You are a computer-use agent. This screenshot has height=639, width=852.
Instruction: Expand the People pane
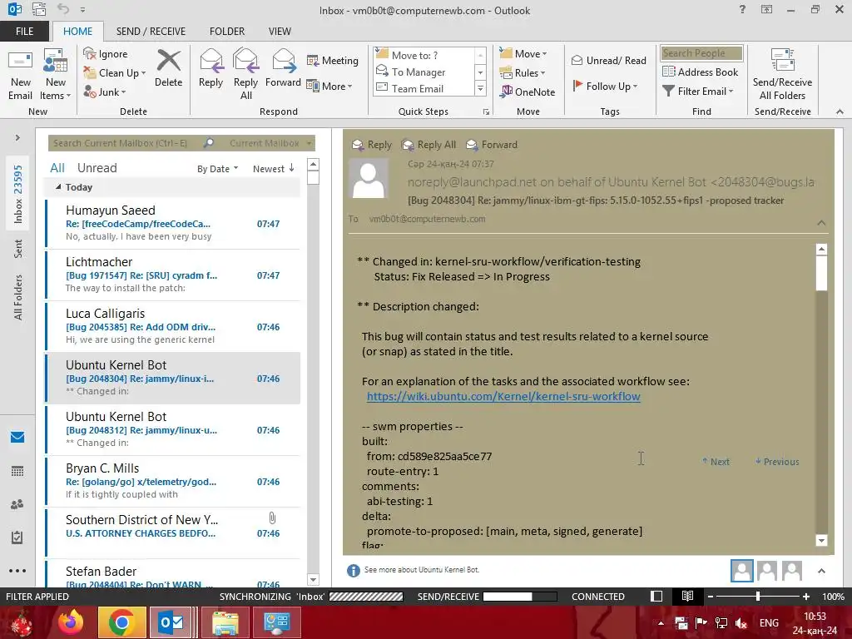point(821,571)
